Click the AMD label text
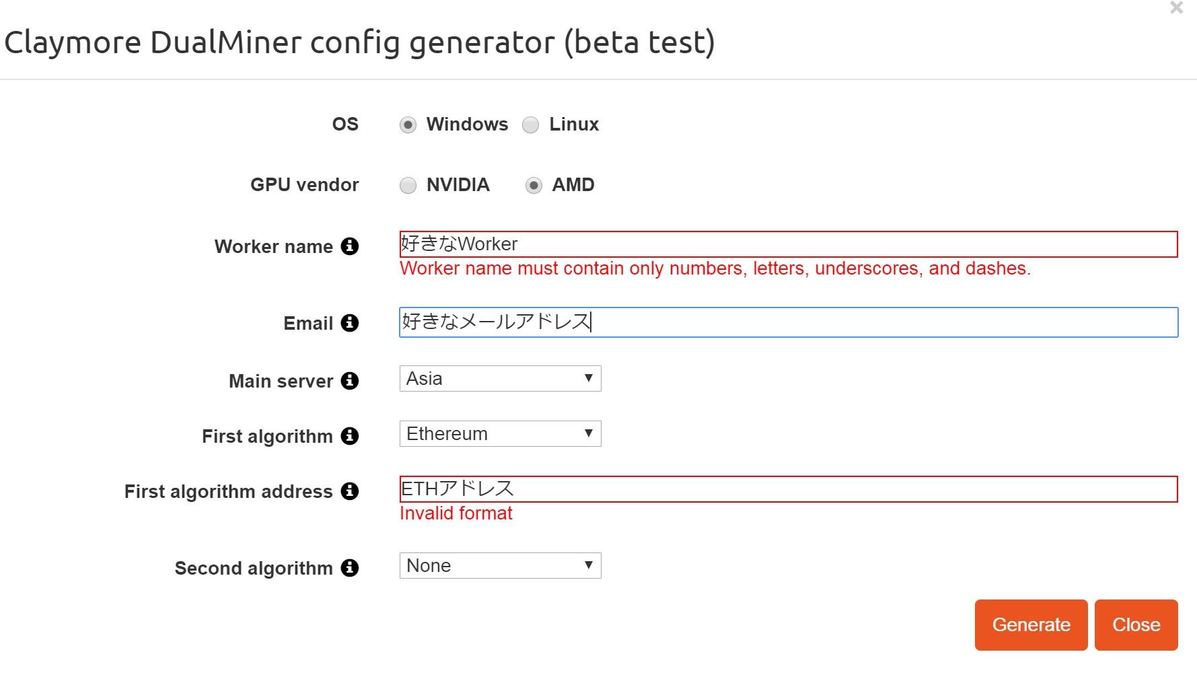The image size is (1197, 687). click(573, 185)
